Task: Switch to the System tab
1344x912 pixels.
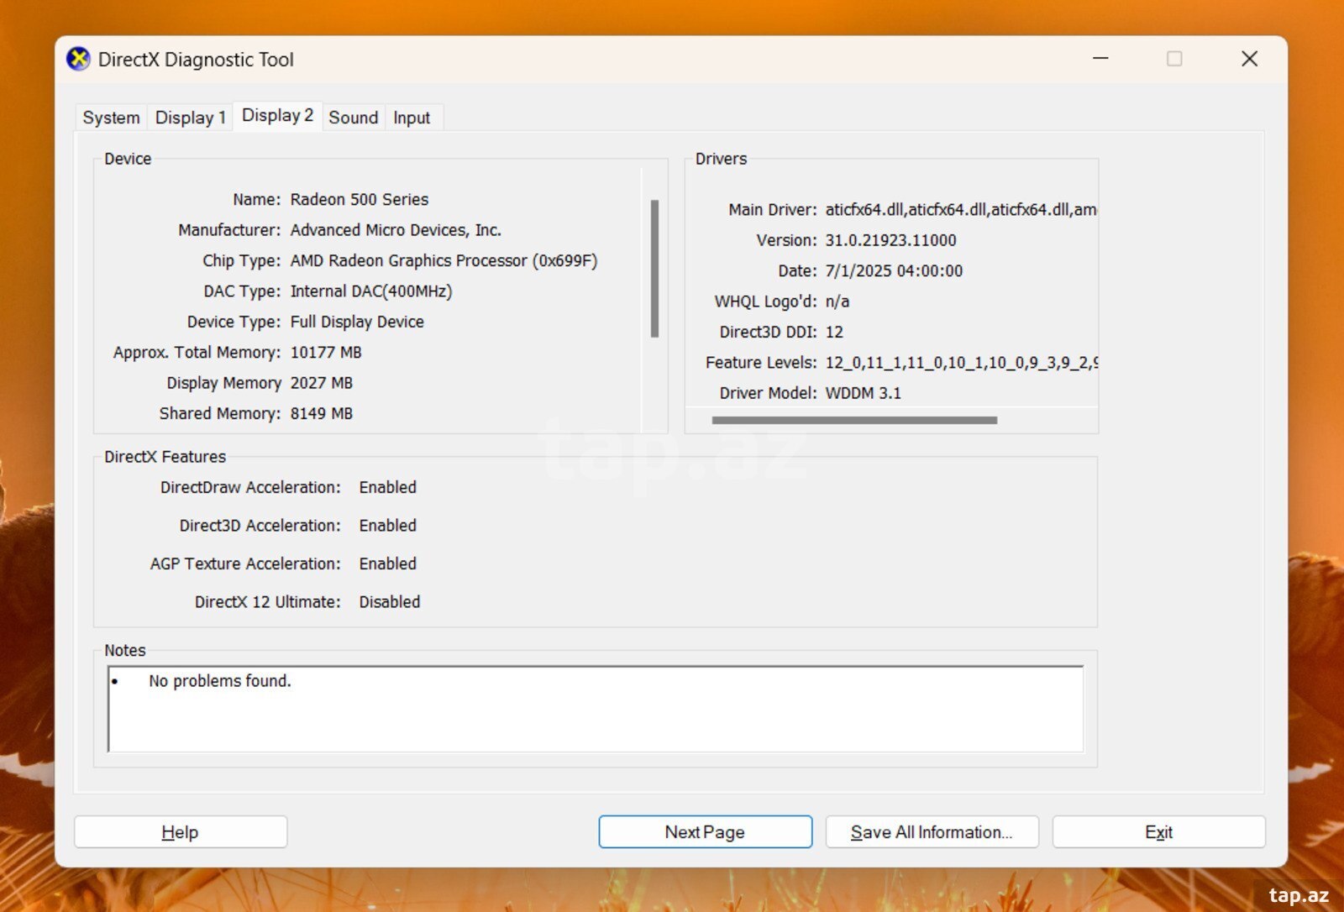Action: 111,118
